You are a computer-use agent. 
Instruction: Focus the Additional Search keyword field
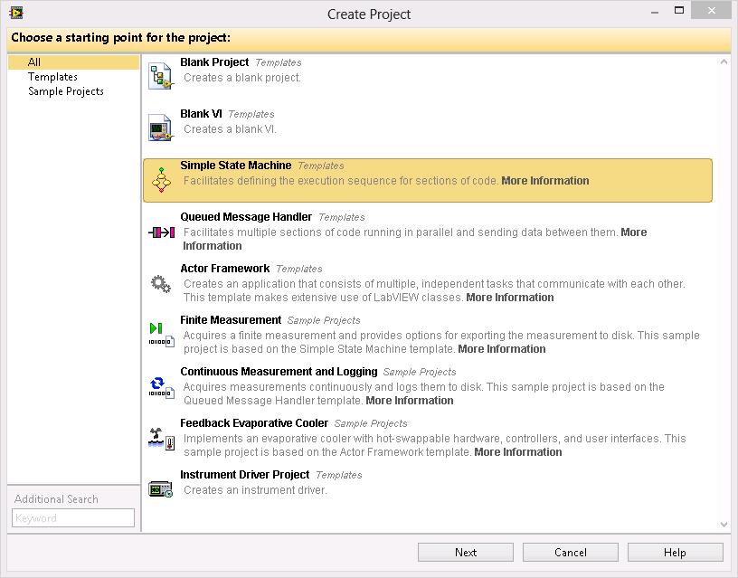point(73,518)
